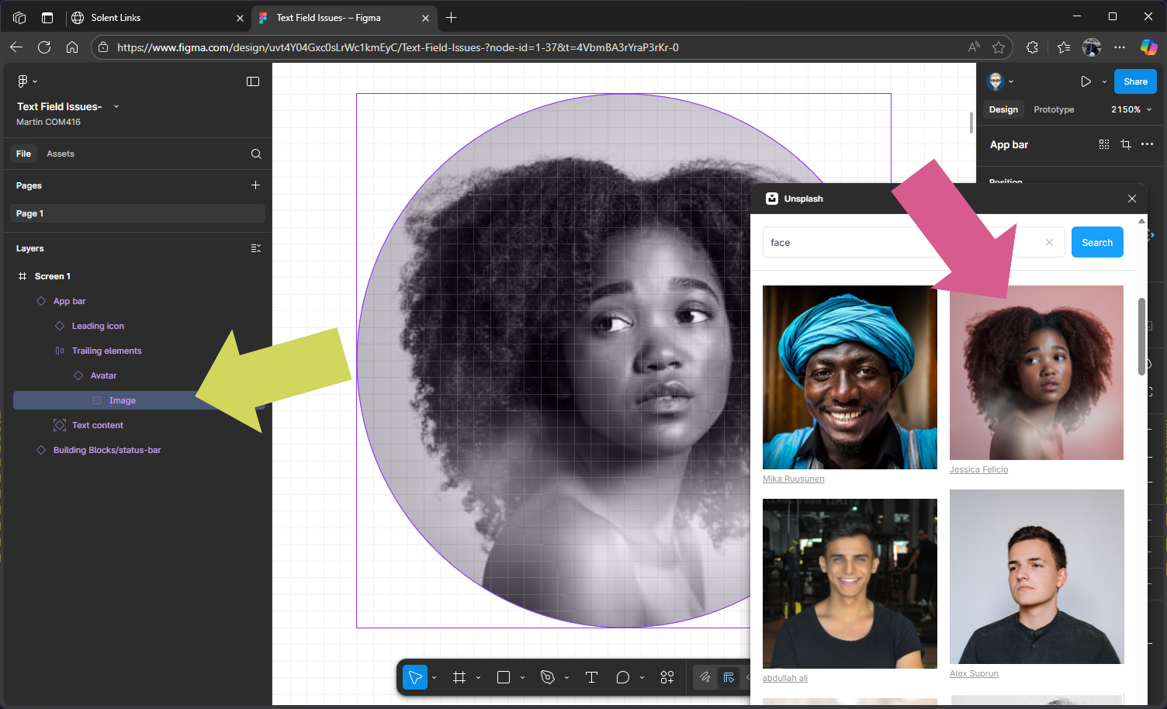Image resolution: width=1167 pixels, height=709 pixels.
Task: Select the Pen tool
Action: click(x=548, y=677)
